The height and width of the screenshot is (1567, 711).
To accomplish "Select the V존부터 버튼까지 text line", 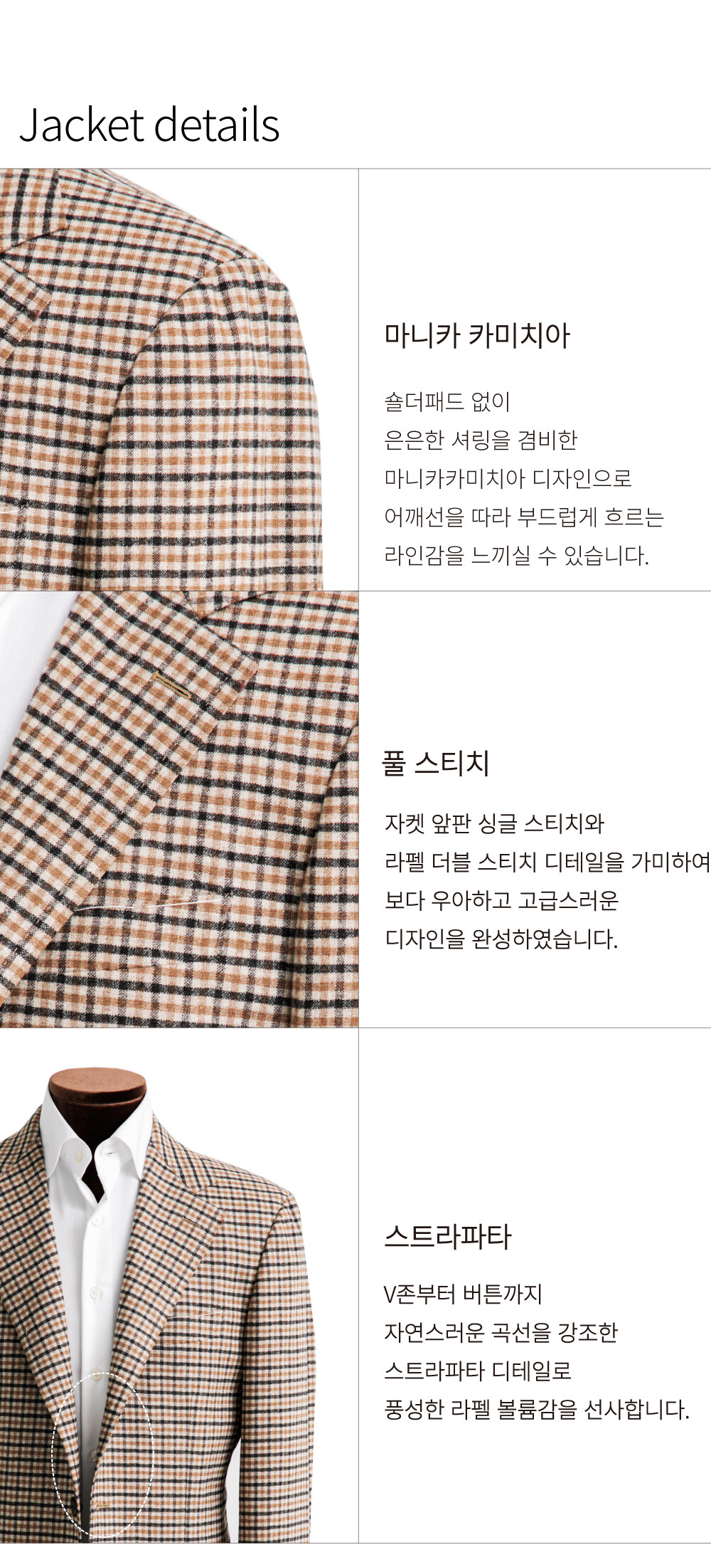I will [463, 1293].
